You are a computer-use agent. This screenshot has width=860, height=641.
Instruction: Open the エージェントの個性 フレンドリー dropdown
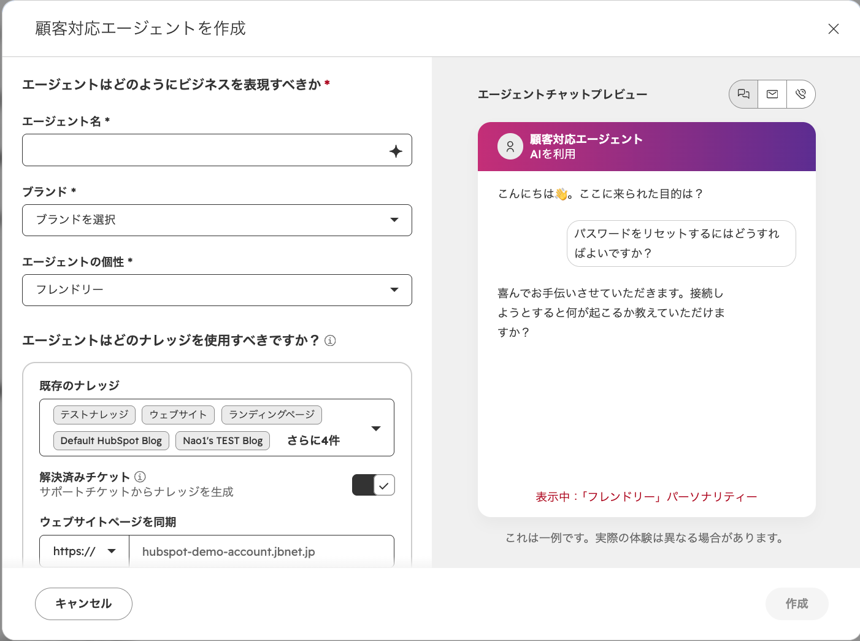(217, 290)
